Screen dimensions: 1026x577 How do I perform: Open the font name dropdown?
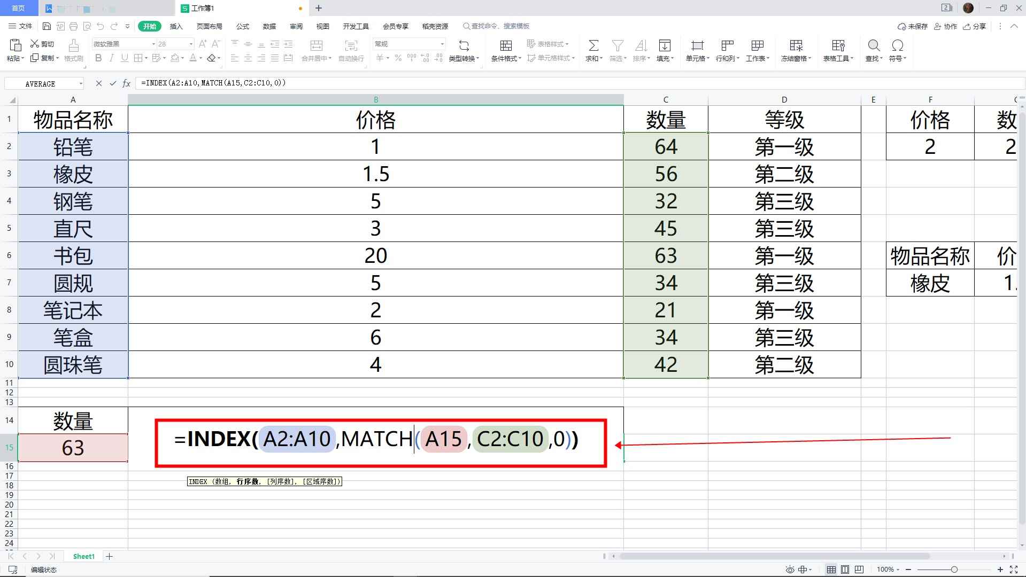point(153,43)
